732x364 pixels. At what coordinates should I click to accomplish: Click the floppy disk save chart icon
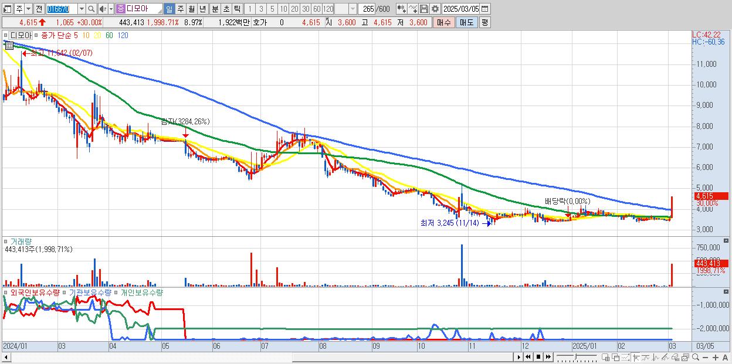424,9
